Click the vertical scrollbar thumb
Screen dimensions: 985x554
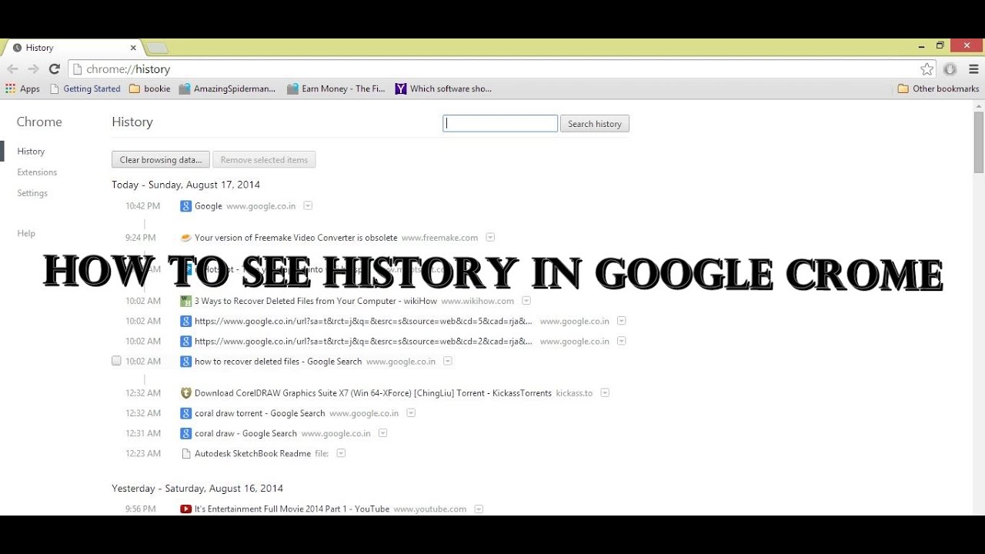coord(978,142)
